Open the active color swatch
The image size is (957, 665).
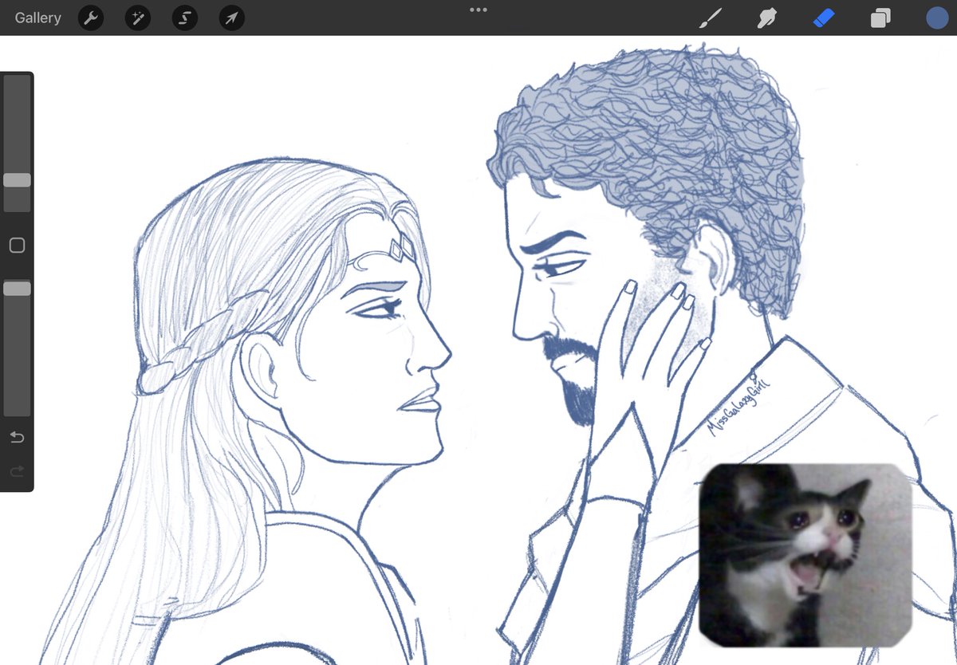[936, 18]
